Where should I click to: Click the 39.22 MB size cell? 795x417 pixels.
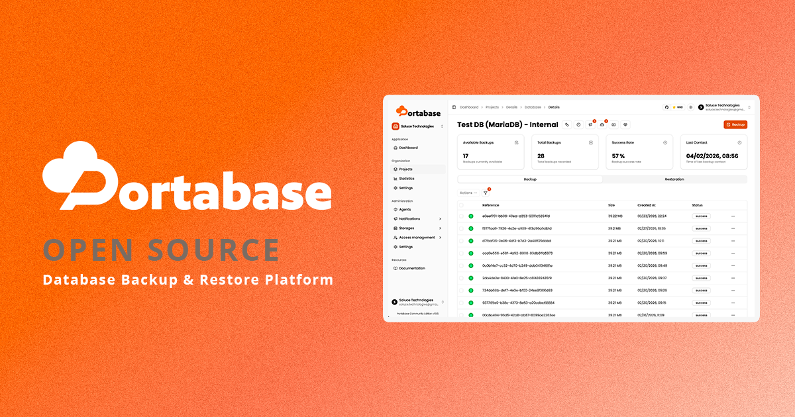615,216
